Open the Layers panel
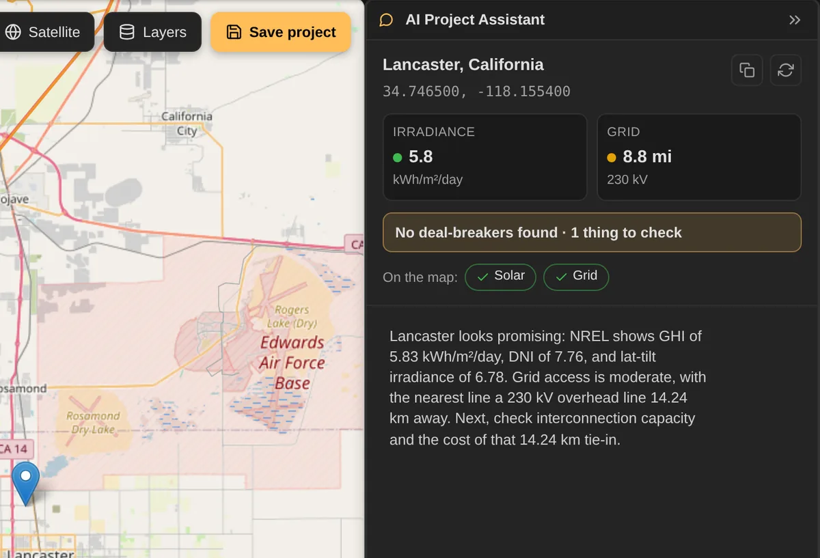Screen dimensions: 820x558 pos(152,32)
